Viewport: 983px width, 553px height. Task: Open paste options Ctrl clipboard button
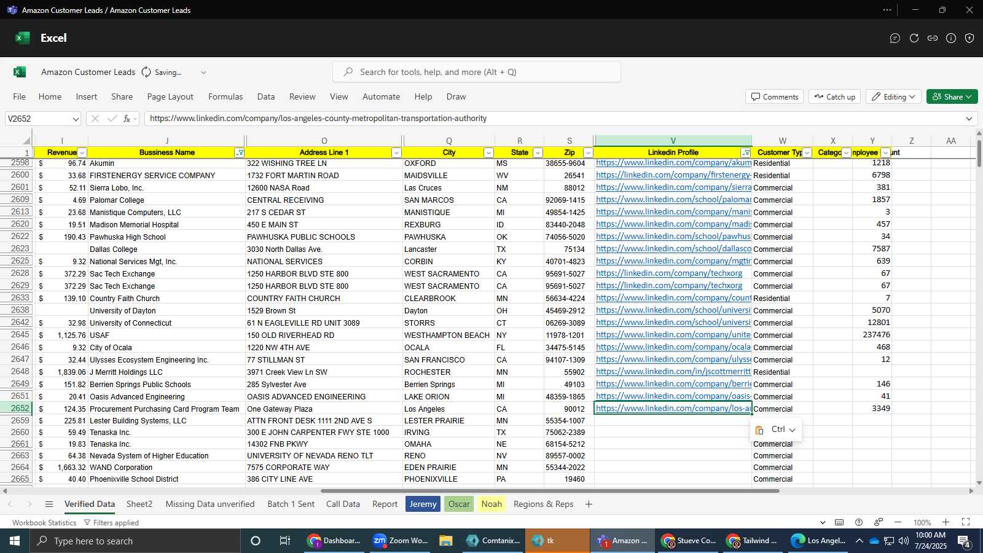coord(776,429)
